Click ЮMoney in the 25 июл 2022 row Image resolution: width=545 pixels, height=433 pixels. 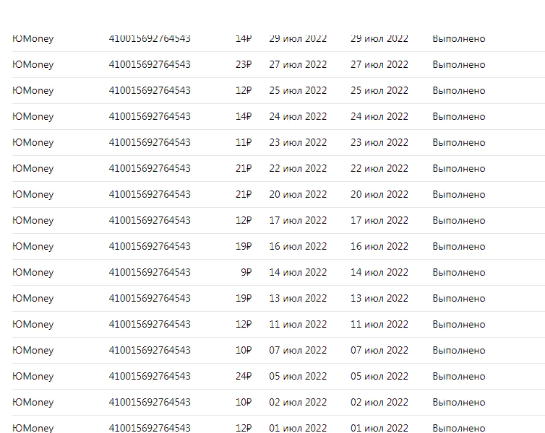33,90
